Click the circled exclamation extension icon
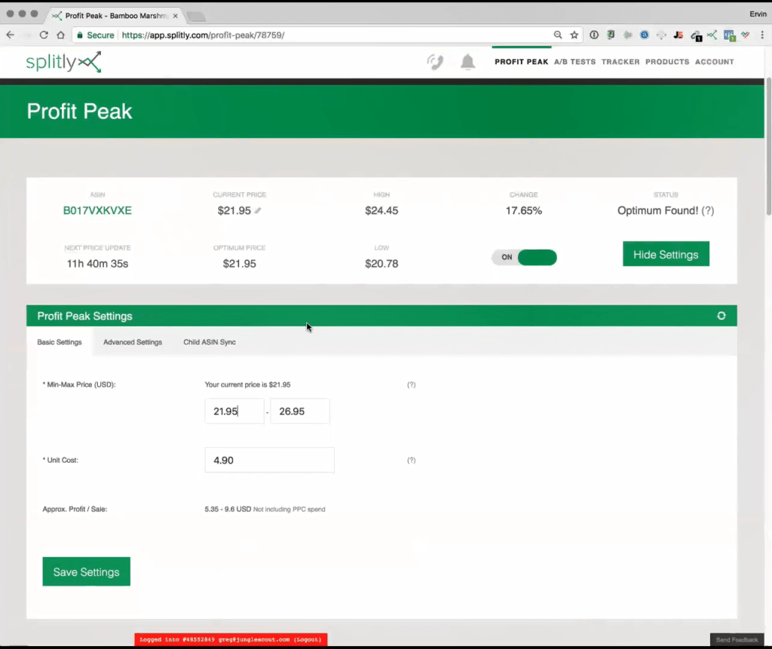The image size is (772, 649). click(x=594, y=35)
